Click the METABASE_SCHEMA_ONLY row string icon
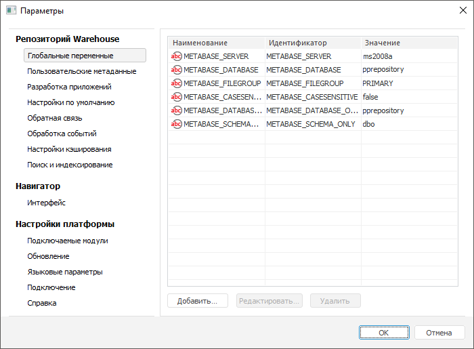Image resolution: width=474 pixels, height=349 pixels. click(x=176, y=124)
